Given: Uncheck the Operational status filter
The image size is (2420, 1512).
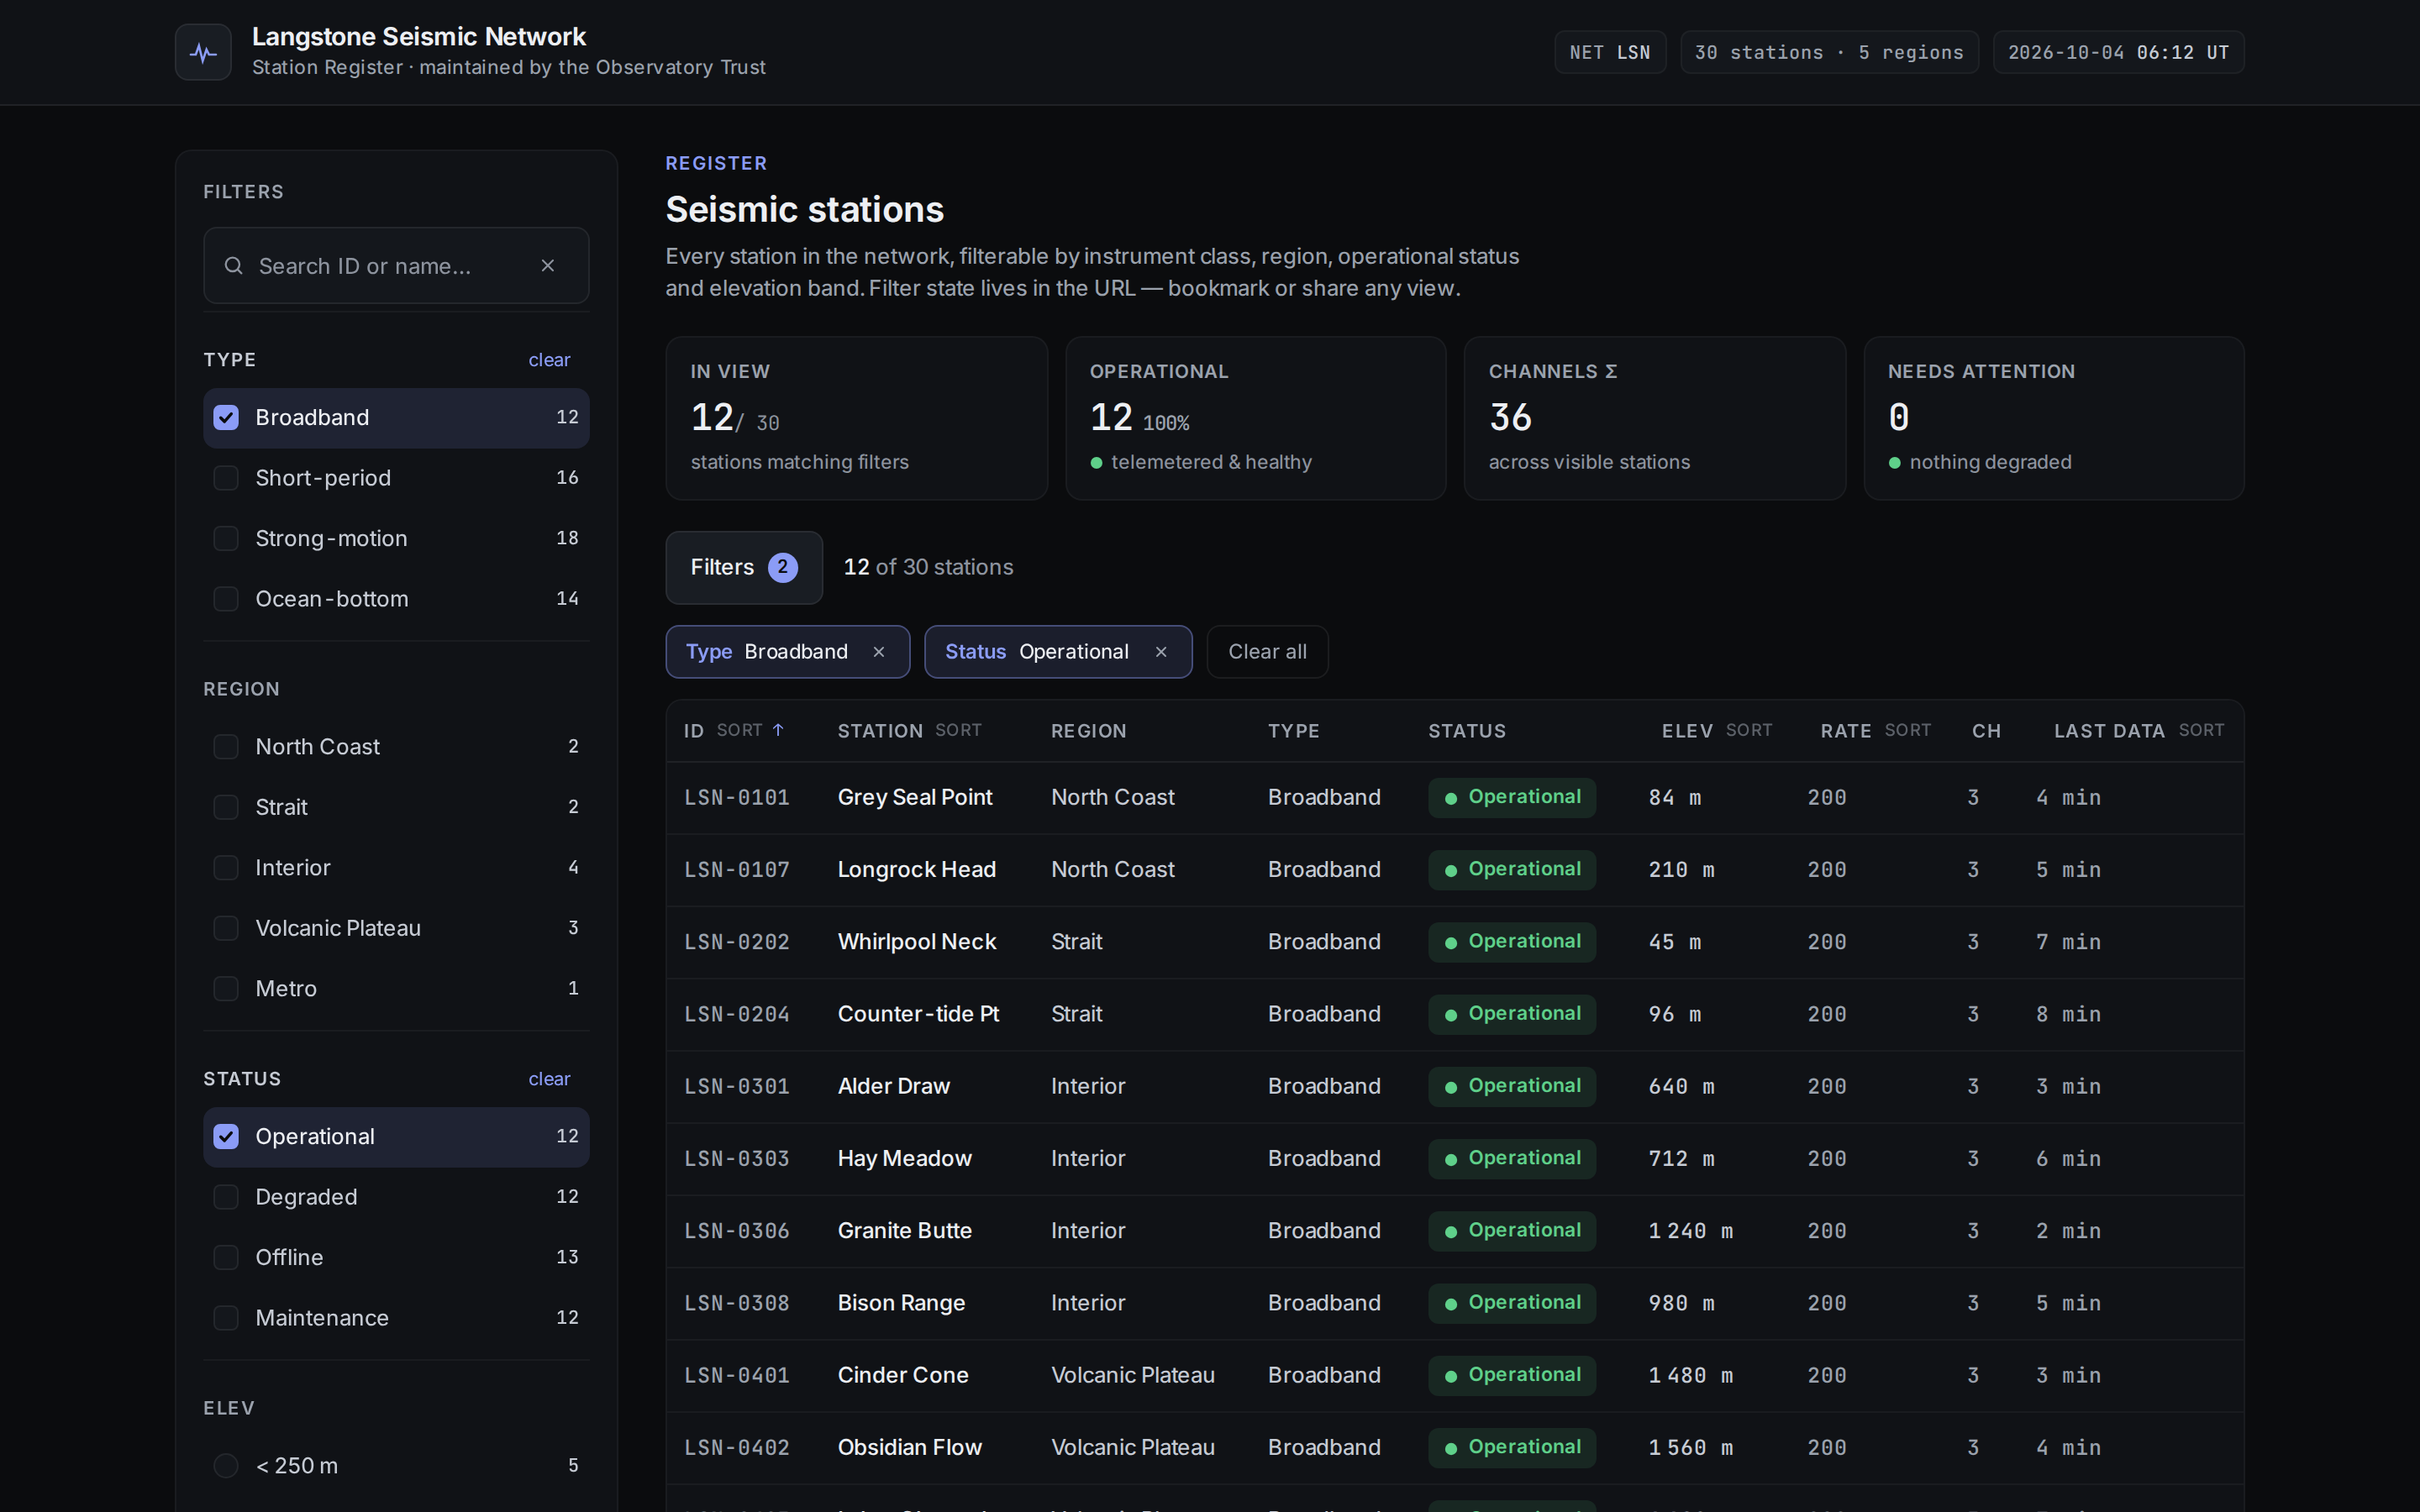Looking at the screenshot, I should pos(226,1137).
